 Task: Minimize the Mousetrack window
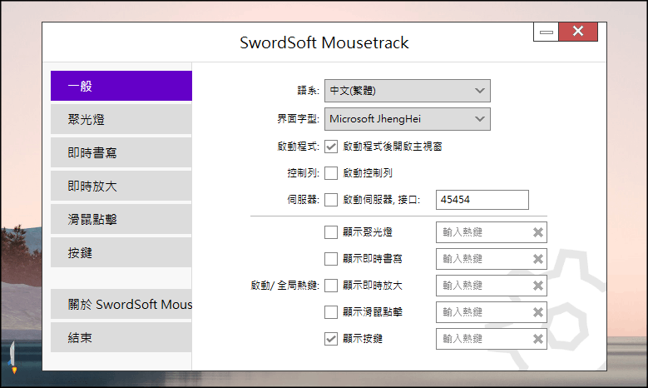(546, 32)
